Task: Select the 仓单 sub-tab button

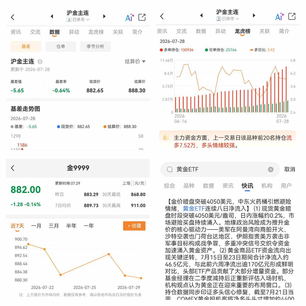Action: click(61, 46)
